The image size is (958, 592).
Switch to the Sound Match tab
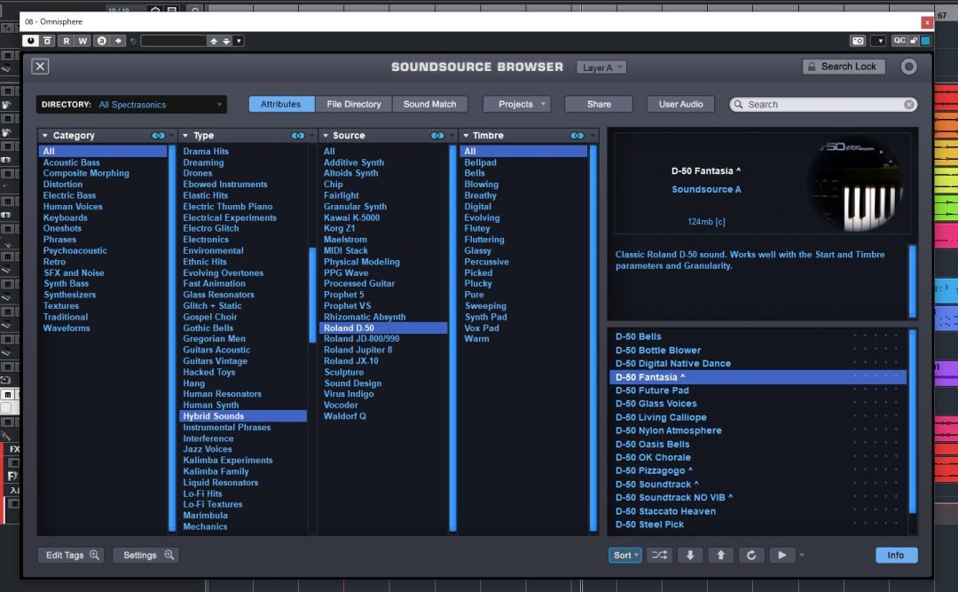429,104
